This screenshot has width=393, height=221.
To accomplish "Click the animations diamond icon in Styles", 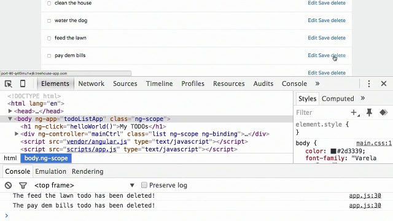I will (383, 112).
